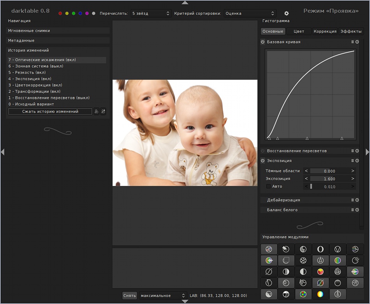Select the trapezoid-in-circle module icon
This screenshot has height=304, width=370.
269,283
